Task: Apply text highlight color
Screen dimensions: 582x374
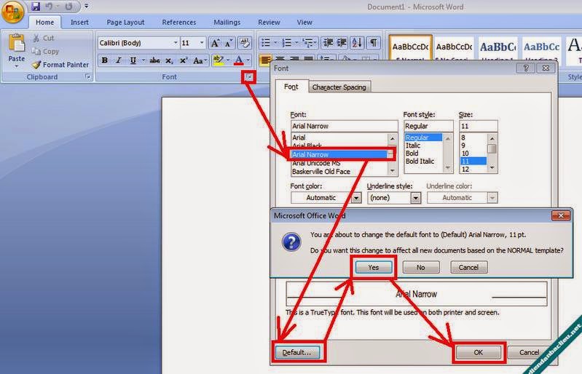Action: (219, 60)
